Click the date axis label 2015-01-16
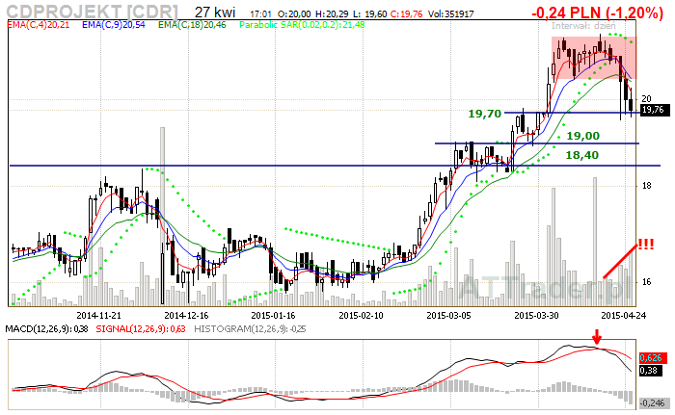Screen dimensions: 675x415 [273, 315]
